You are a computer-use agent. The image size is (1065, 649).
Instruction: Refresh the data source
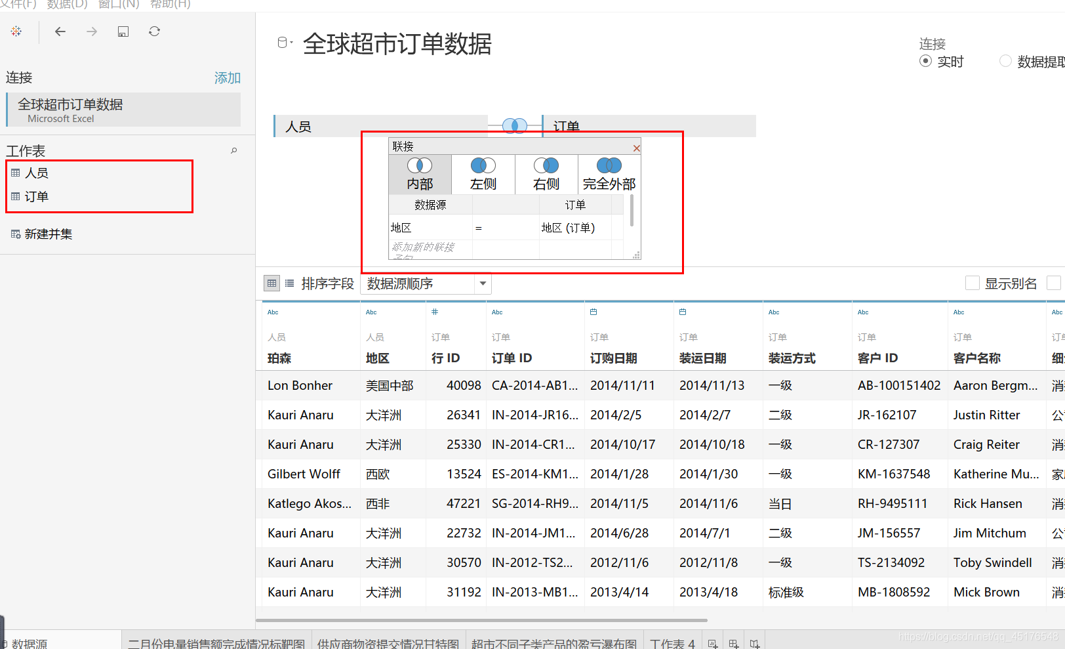[155, 31]
